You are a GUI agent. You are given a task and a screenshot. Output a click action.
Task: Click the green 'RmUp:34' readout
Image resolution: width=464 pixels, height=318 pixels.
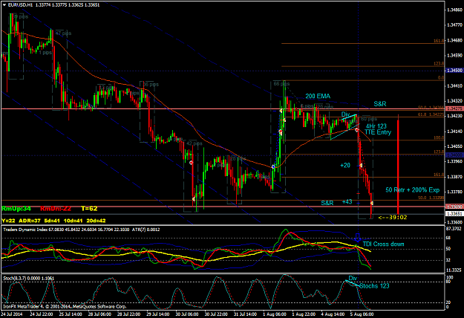coord(16,209)
